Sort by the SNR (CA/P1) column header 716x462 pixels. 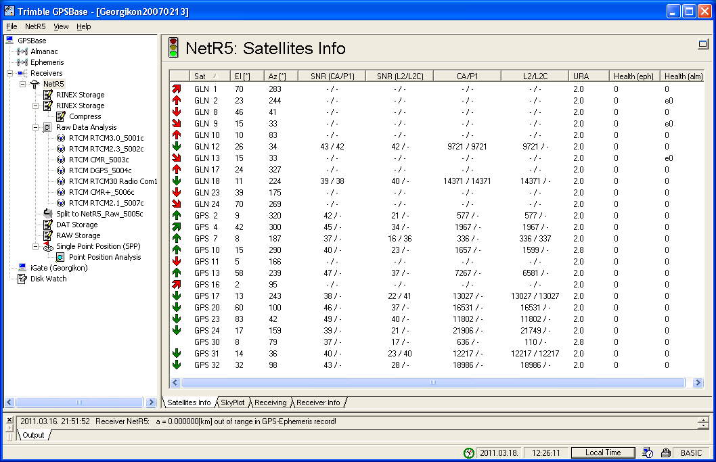point(332,76)
